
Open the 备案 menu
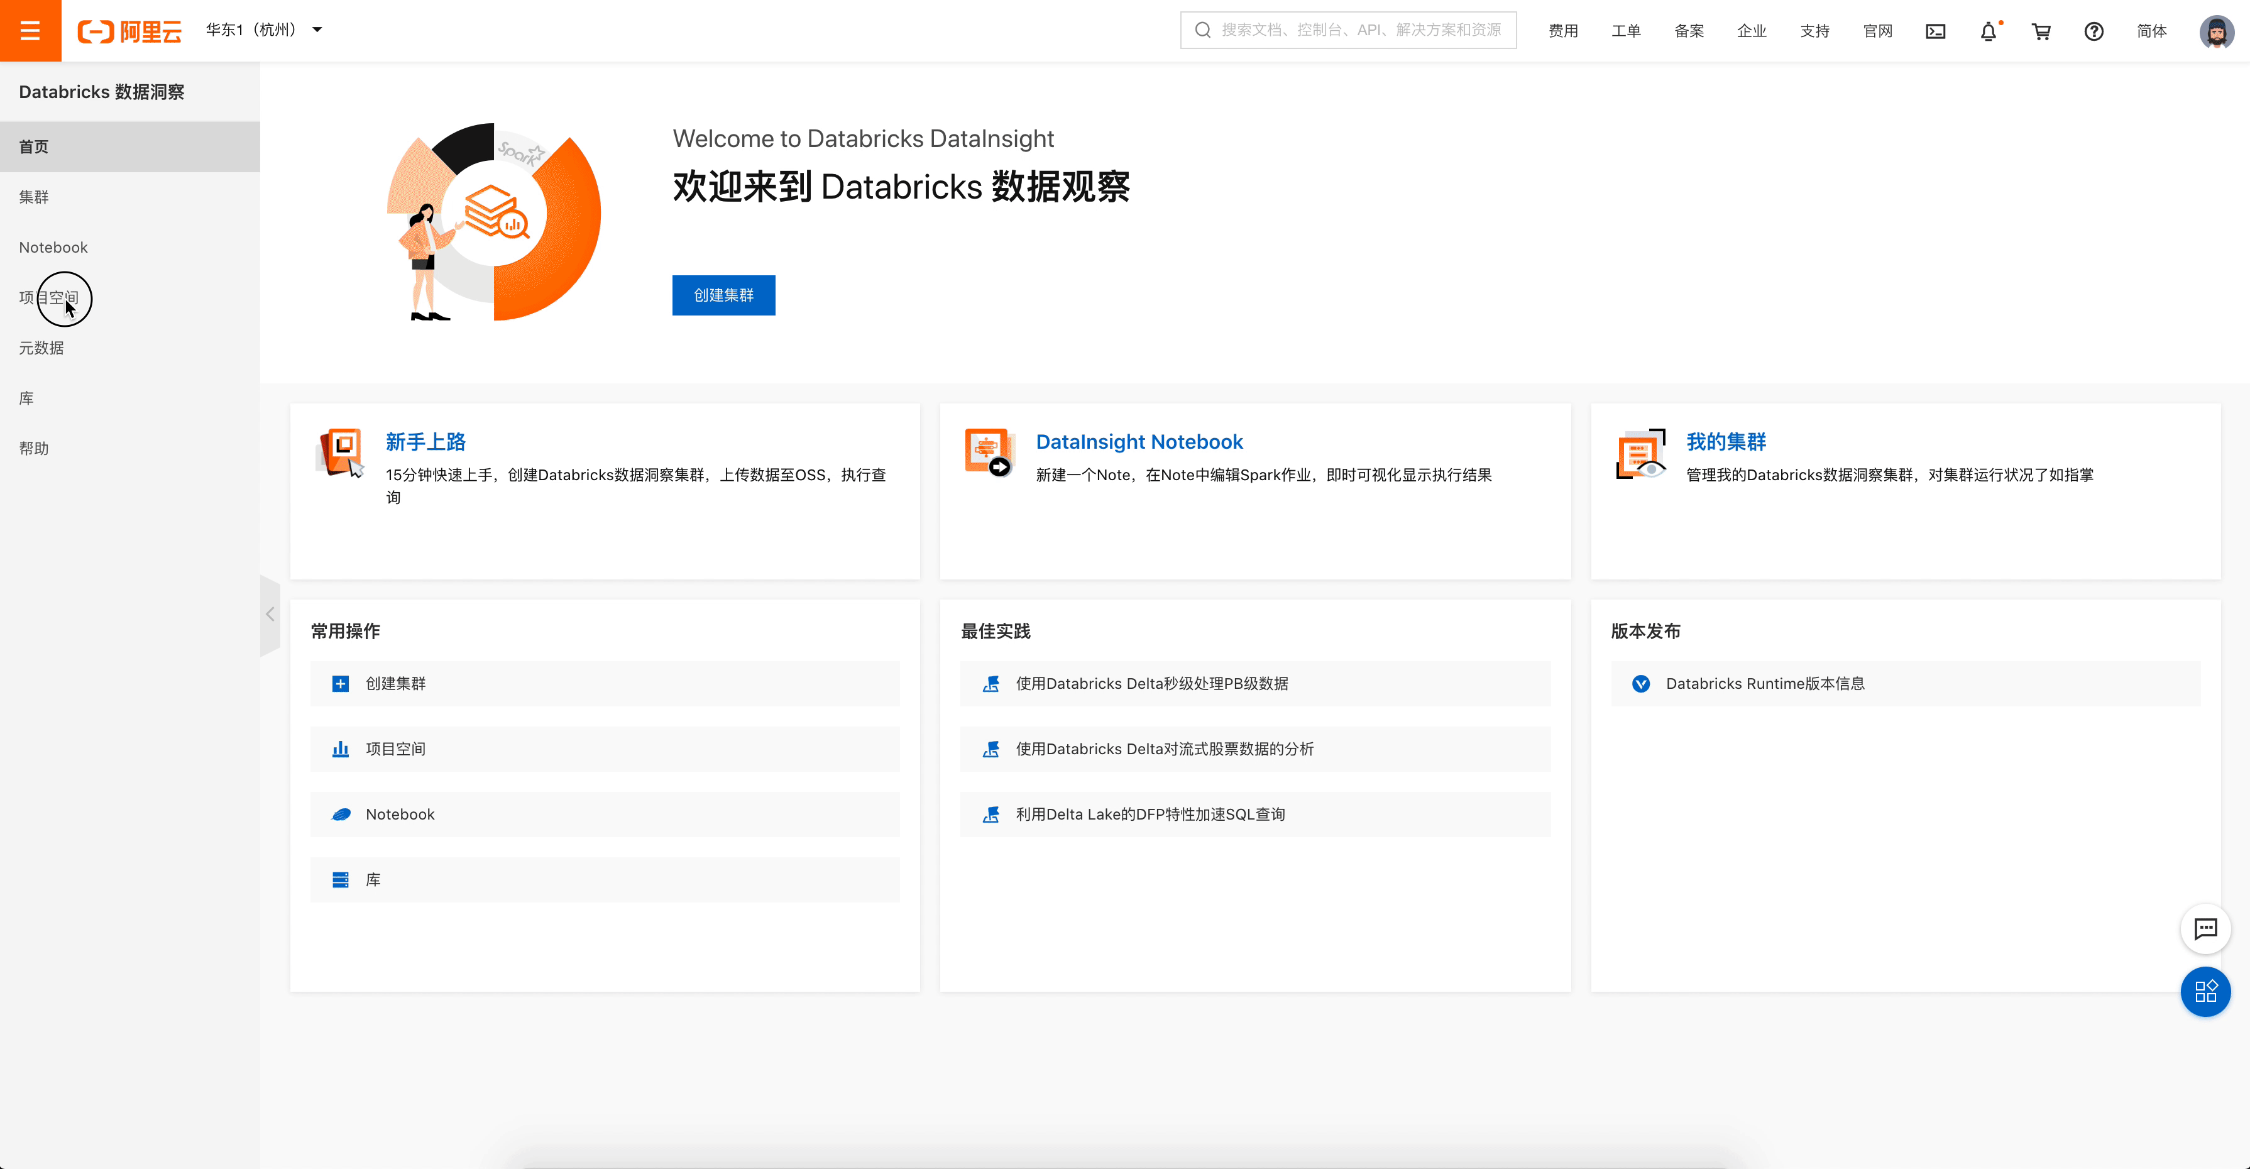click(1688, 31)
